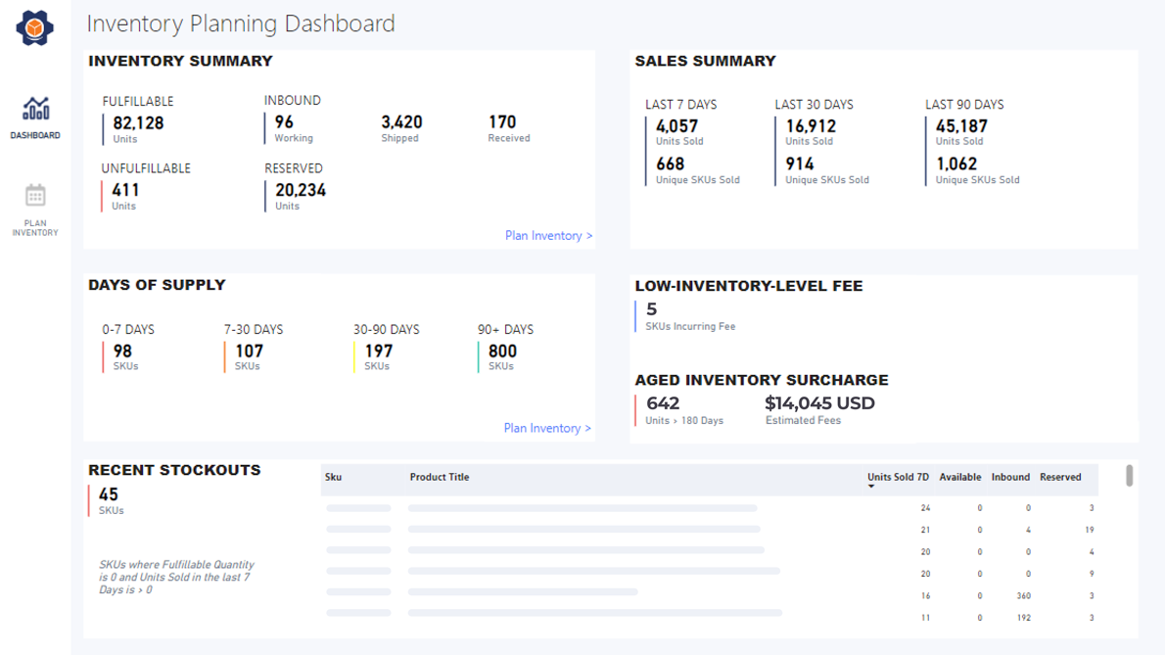
Task: Open the Plan Inventory calendar icon
Action: tap(35, 196)
